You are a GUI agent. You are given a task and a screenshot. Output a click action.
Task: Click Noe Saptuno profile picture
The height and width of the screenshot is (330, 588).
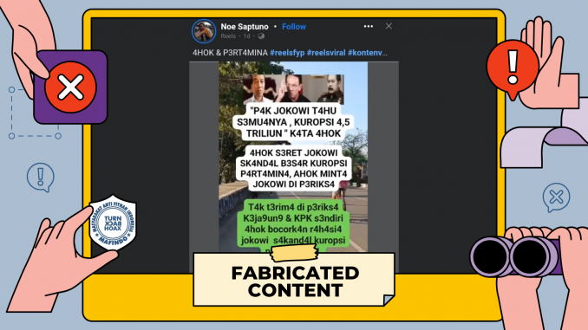204,31
